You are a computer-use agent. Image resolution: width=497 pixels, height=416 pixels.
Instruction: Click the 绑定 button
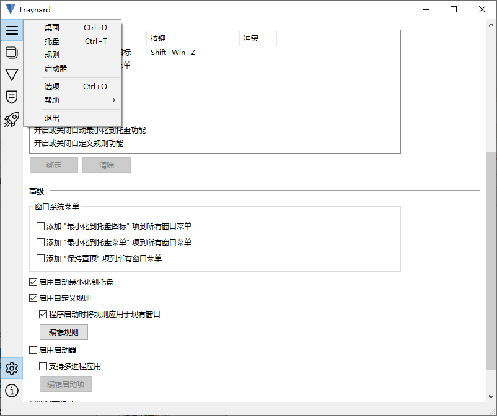pos(53,165)
